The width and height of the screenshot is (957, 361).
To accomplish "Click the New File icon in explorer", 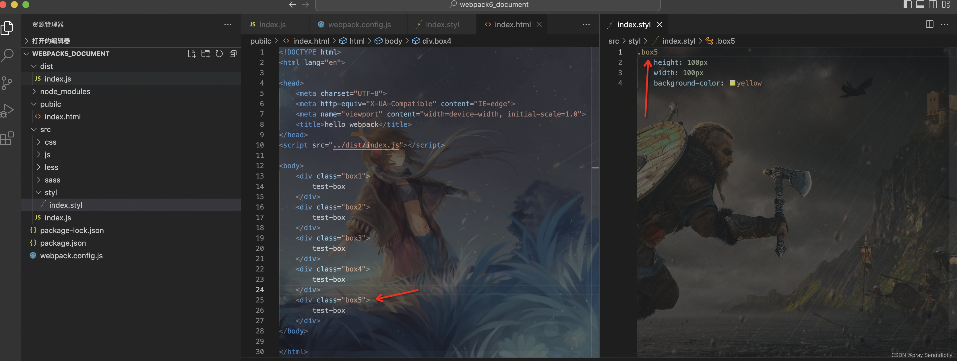I will coord(192,54).
